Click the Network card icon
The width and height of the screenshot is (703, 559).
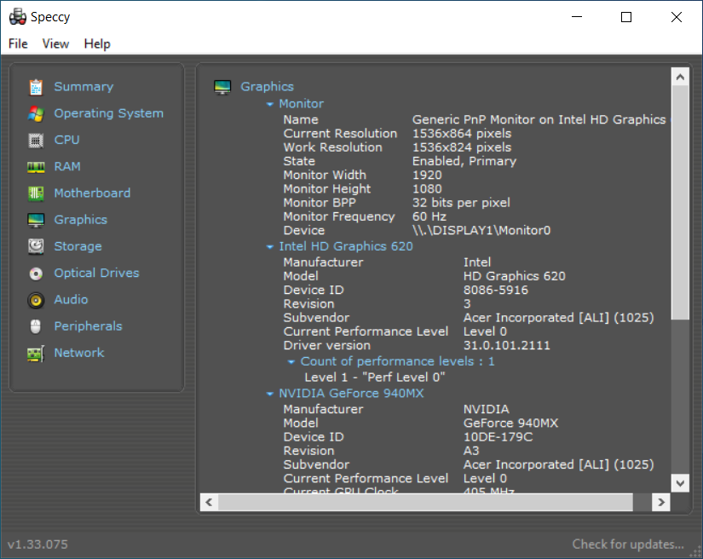[36, 354]
